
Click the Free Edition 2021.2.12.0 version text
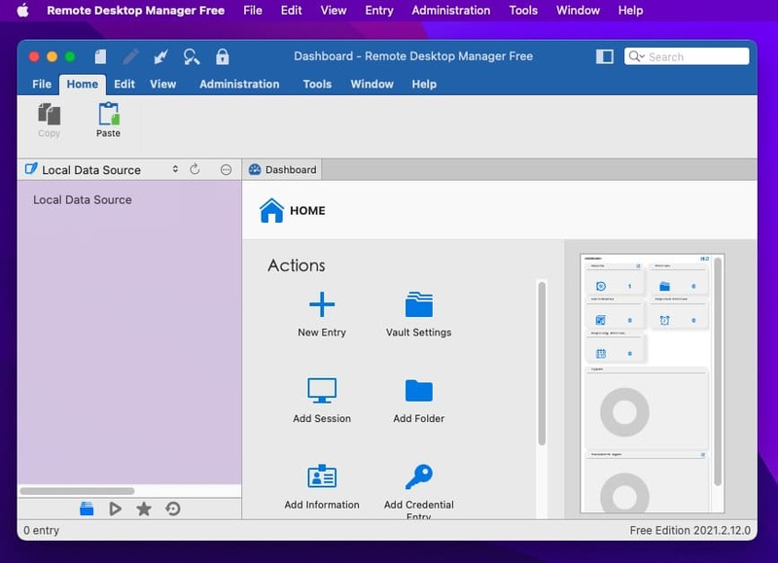(690, 530)
